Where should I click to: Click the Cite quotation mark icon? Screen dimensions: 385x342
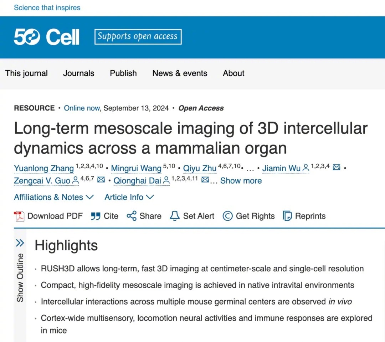pos(96,216)
